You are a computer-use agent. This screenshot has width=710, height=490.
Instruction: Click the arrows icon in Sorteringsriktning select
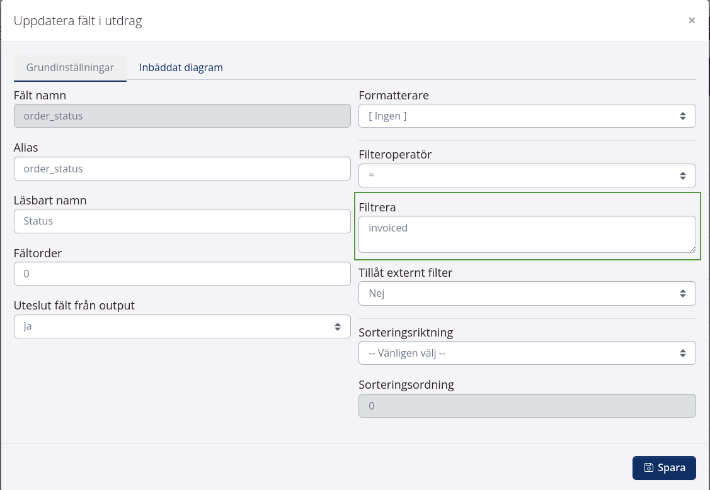pos(682,353)
